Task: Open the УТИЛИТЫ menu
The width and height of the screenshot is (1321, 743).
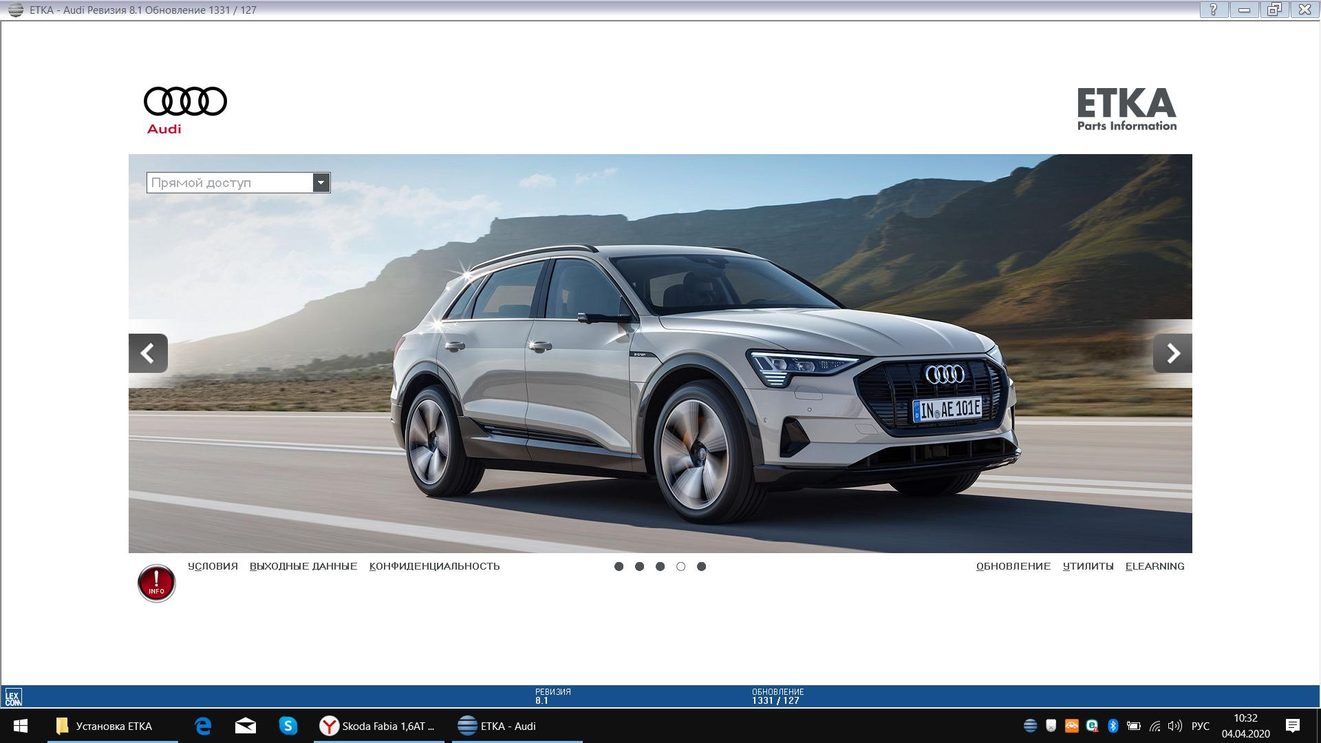Action: pos(1088,566)
